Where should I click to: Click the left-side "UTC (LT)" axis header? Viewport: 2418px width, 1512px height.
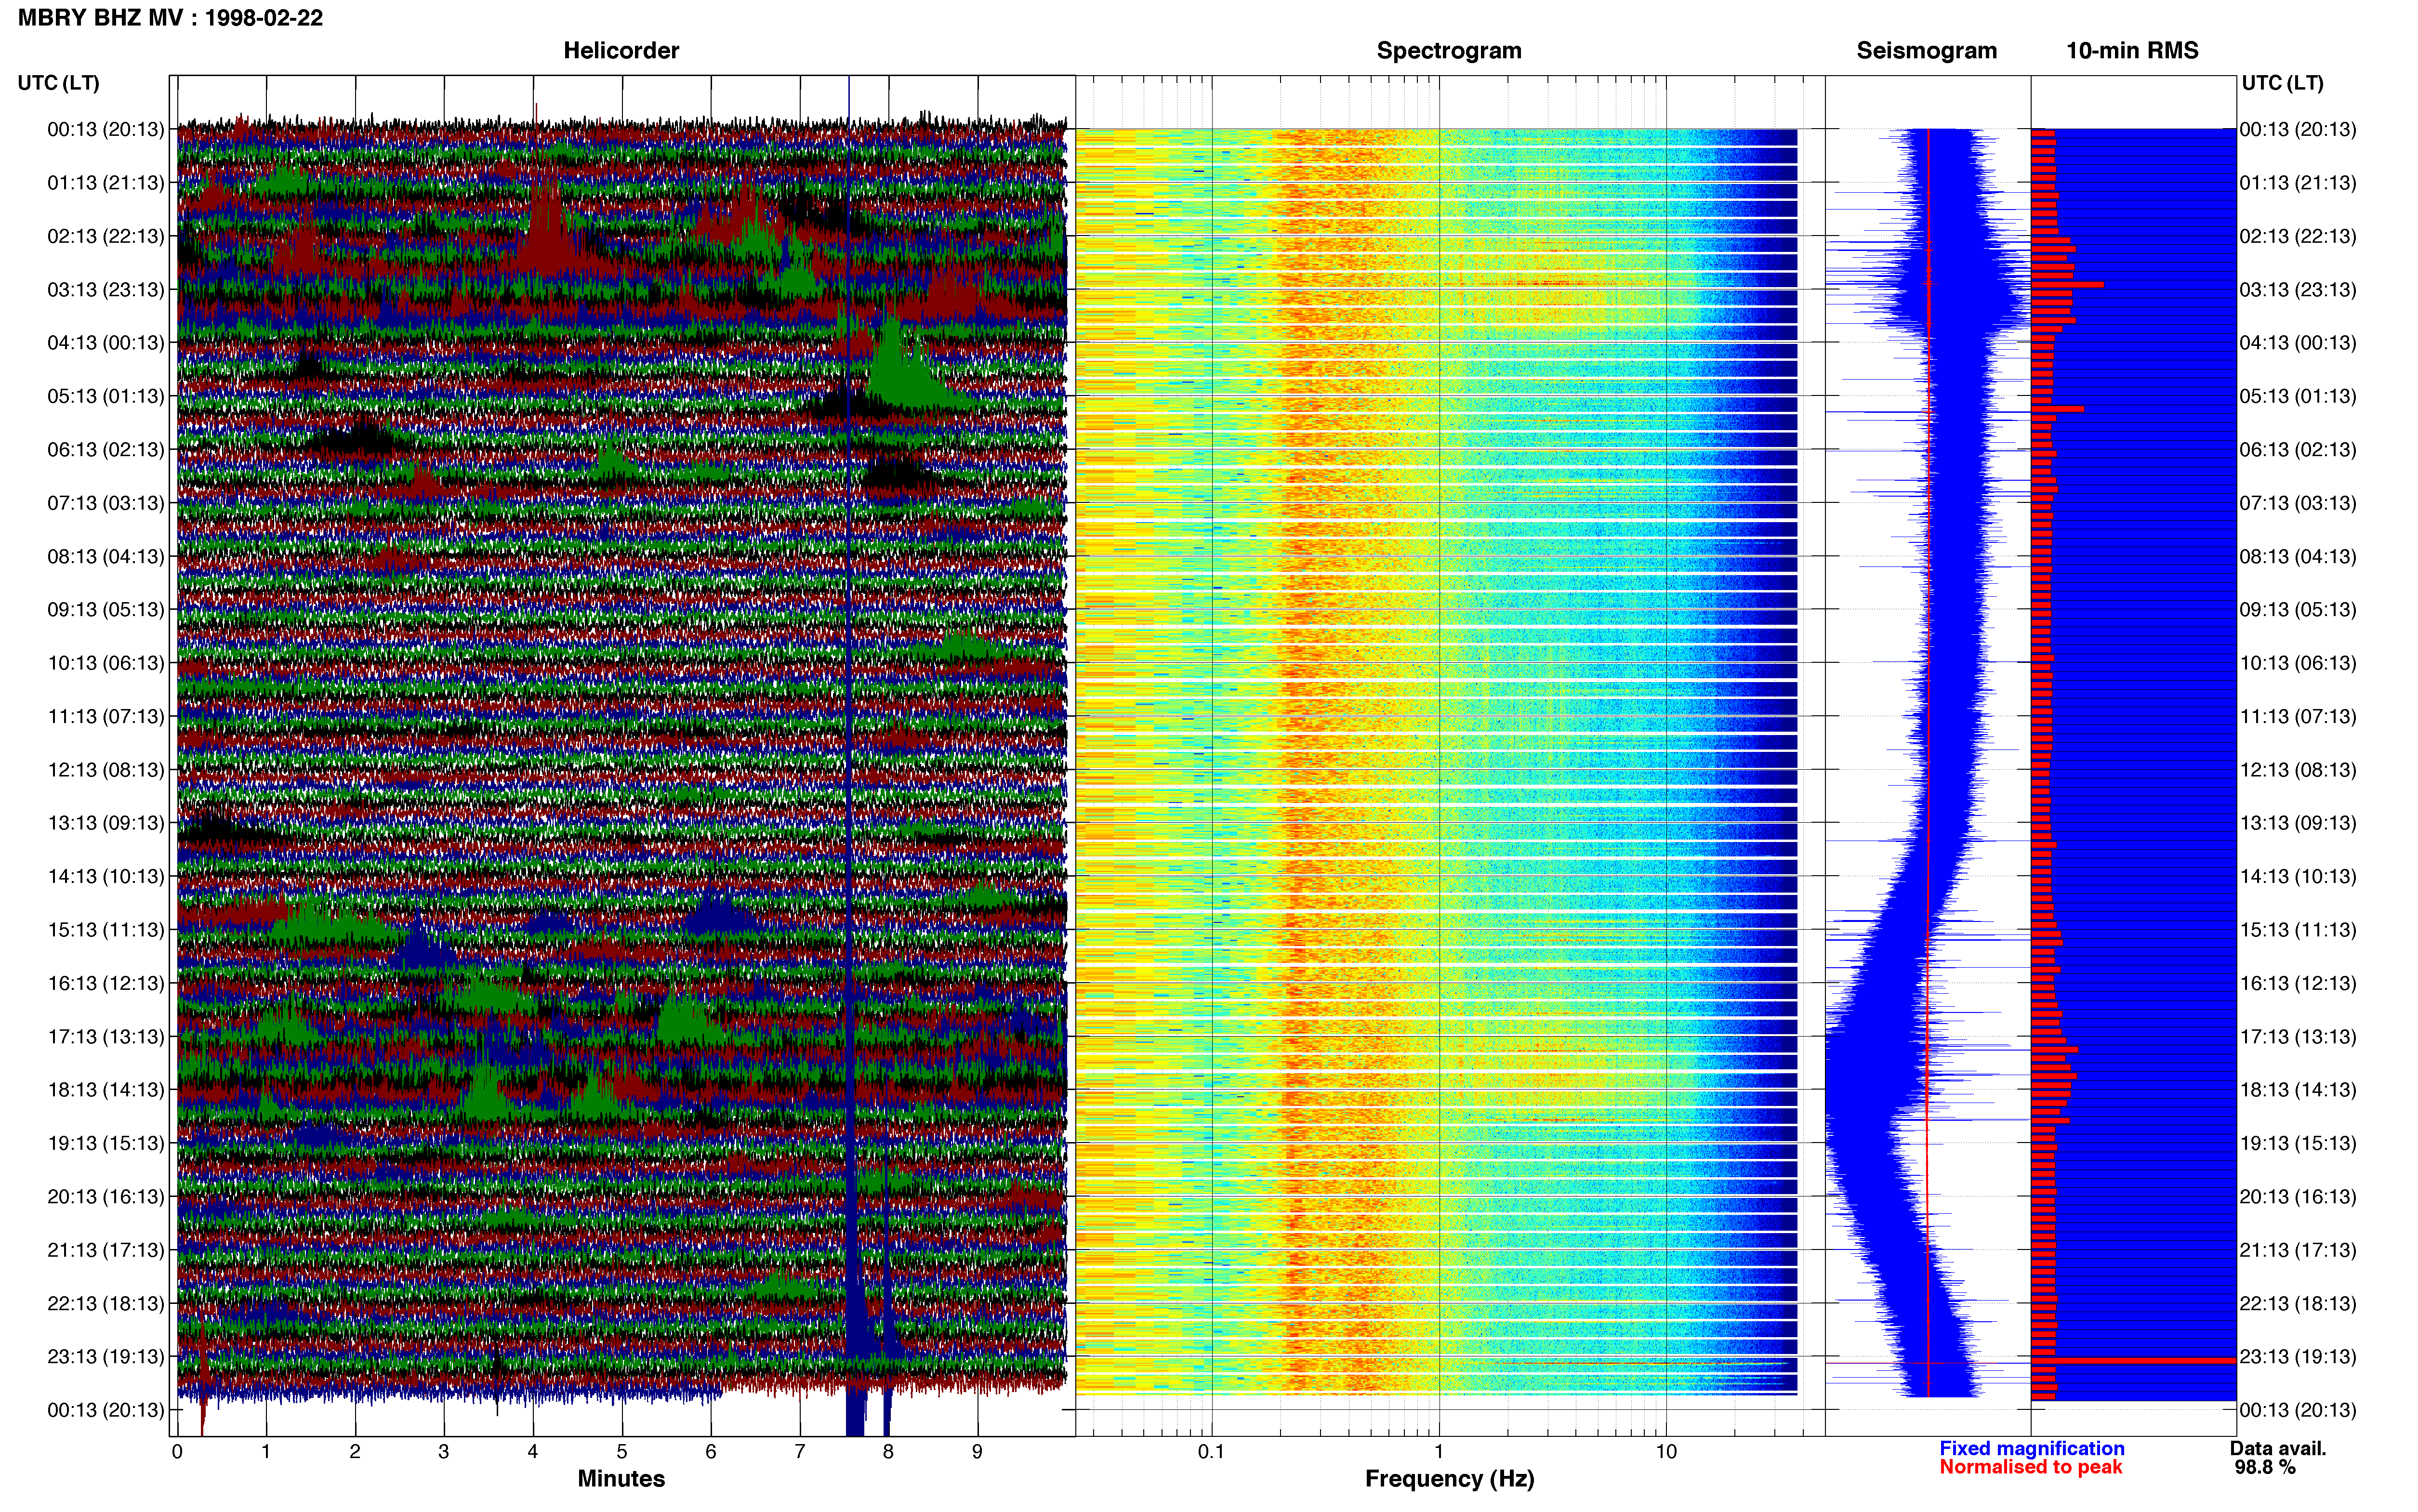[58, 82]
